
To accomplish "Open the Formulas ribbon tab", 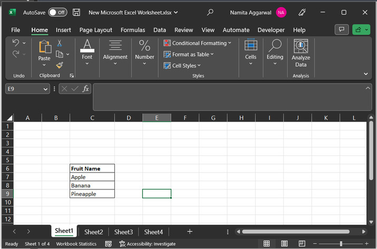I will pyautogui.click(x=133, y=30).
